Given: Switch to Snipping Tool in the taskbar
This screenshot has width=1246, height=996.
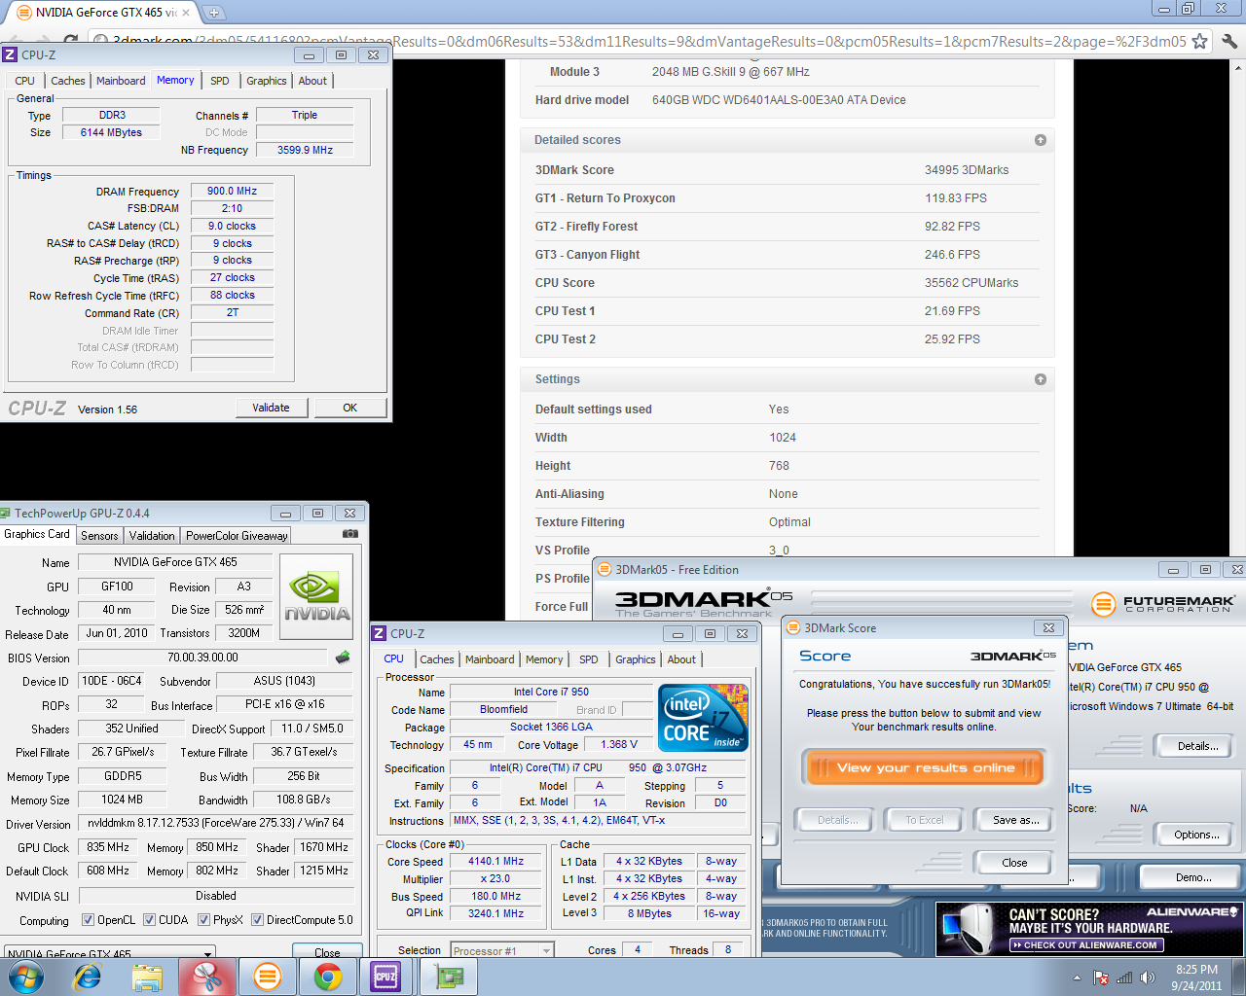Looking at the screenshot, I should (x=207, y=977).
